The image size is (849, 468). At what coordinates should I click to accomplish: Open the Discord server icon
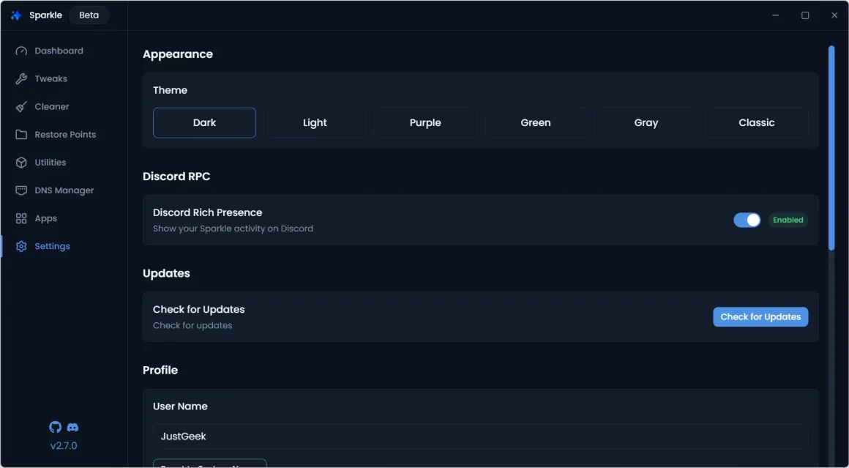coord(72,427)
